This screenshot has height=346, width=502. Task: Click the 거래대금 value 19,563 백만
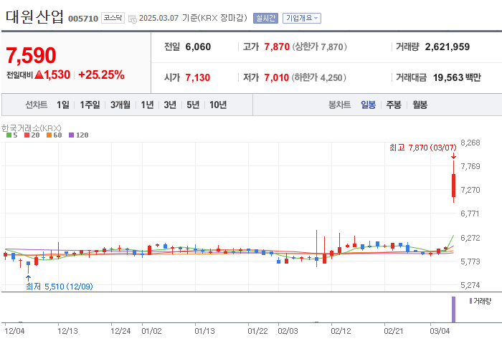pos(457,77)
